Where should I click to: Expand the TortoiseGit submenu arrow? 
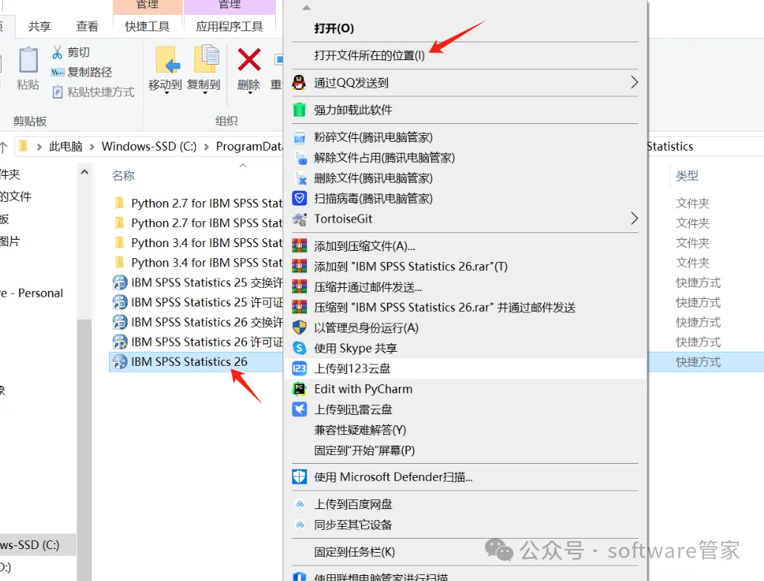[634, 218]
